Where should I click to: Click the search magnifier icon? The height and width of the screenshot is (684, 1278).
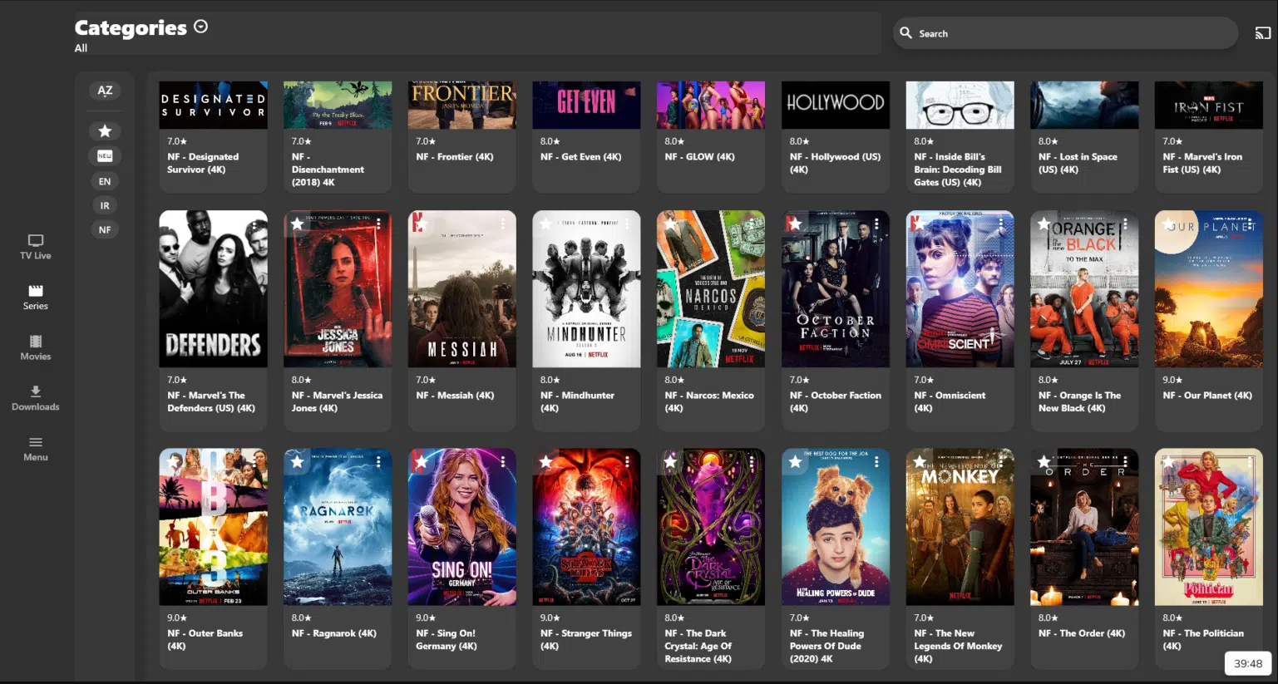pos(905,32)
